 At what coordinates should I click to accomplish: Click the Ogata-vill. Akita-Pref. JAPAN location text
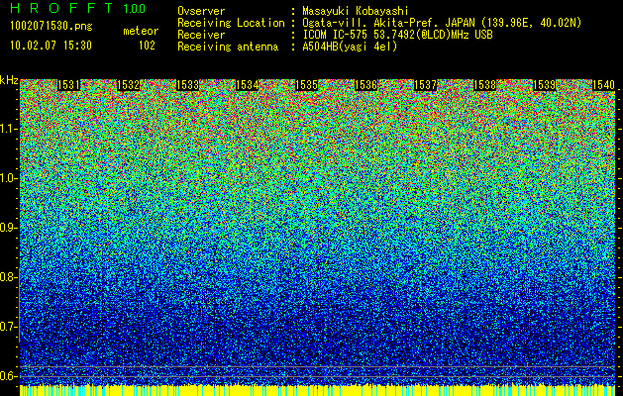[x=442, y=23]
